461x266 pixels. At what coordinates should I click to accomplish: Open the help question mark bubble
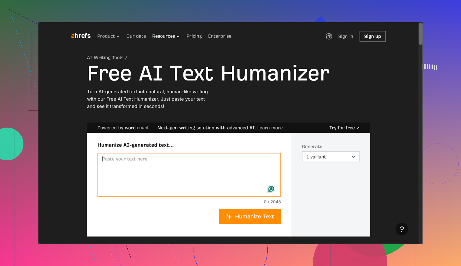point(402,229)
